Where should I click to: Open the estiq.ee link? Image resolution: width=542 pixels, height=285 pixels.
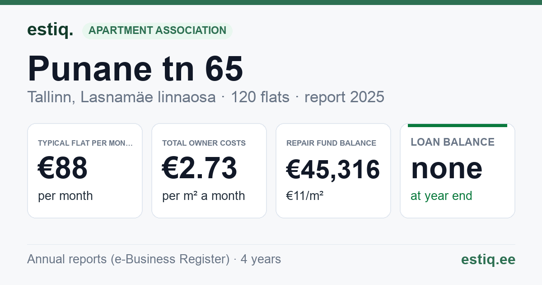click(488, 259)
